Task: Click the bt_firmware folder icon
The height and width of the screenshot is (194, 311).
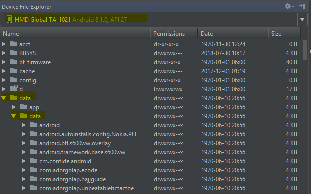Action: (x=14, y=62)
